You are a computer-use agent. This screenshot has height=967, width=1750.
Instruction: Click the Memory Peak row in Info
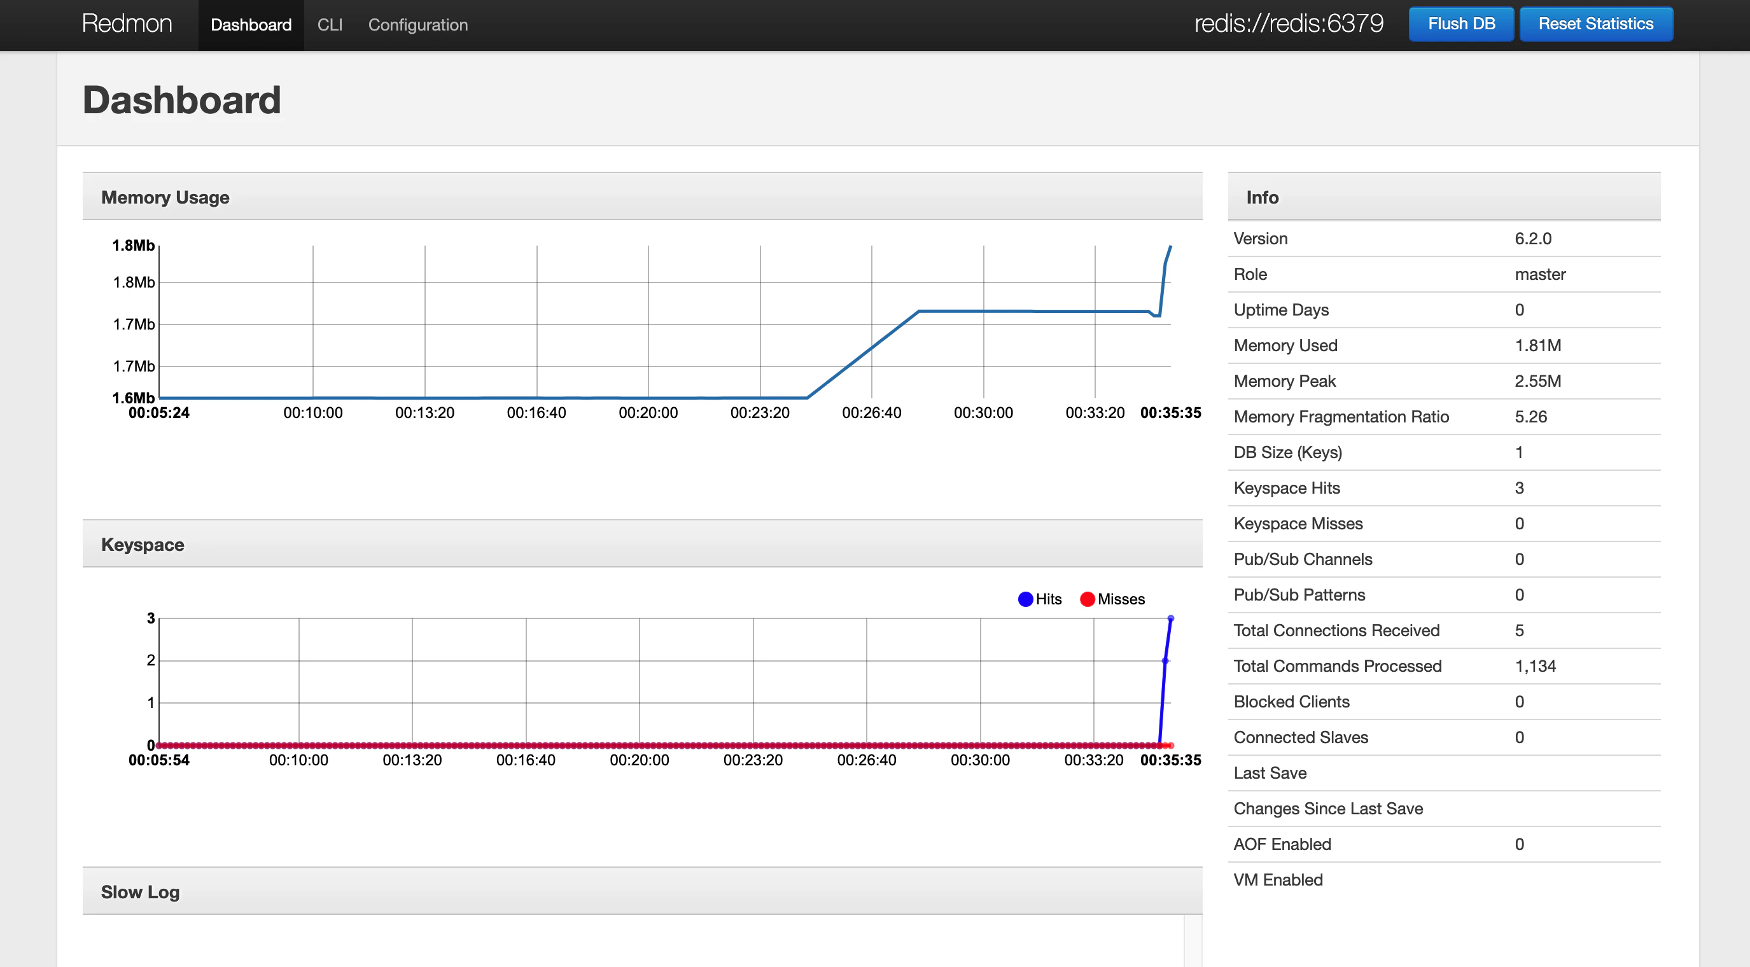1444,381
